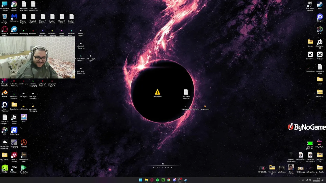Screen dimensions: 326x183
Task: Select the Chapter 1 text file
Action: pyautogui.click(x=24, y=19)
